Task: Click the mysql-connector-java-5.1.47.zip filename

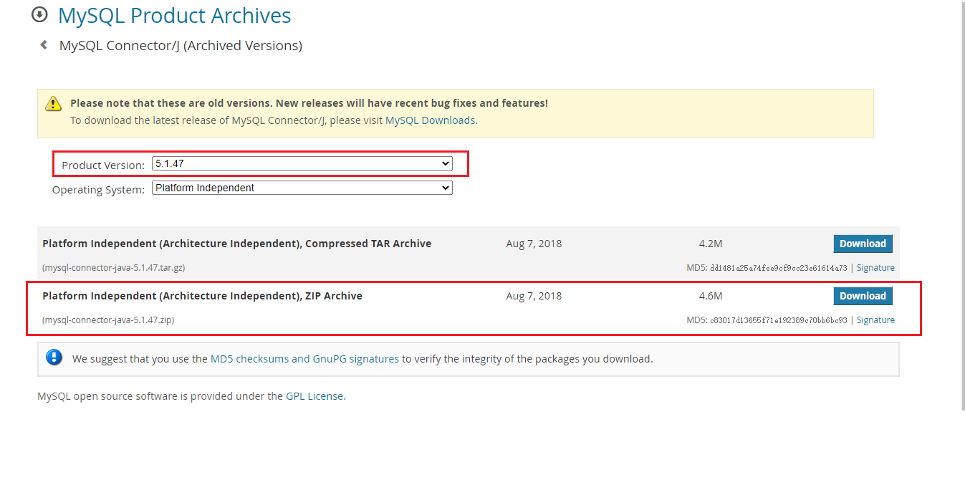Action: tap(108, 320)
